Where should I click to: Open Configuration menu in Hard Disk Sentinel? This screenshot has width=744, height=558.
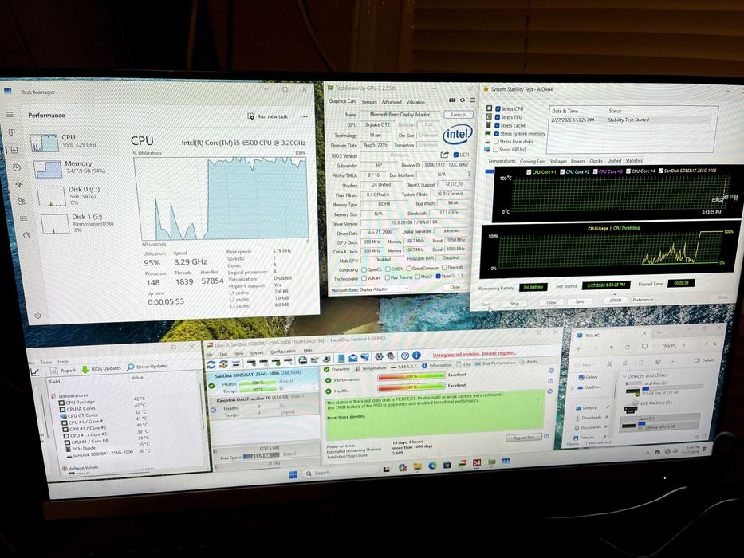pyautogui.click(x=283, y=352)
